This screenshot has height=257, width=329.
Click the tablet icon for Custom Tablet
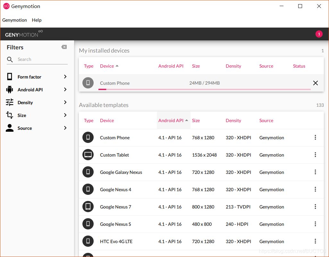point(88,155)
